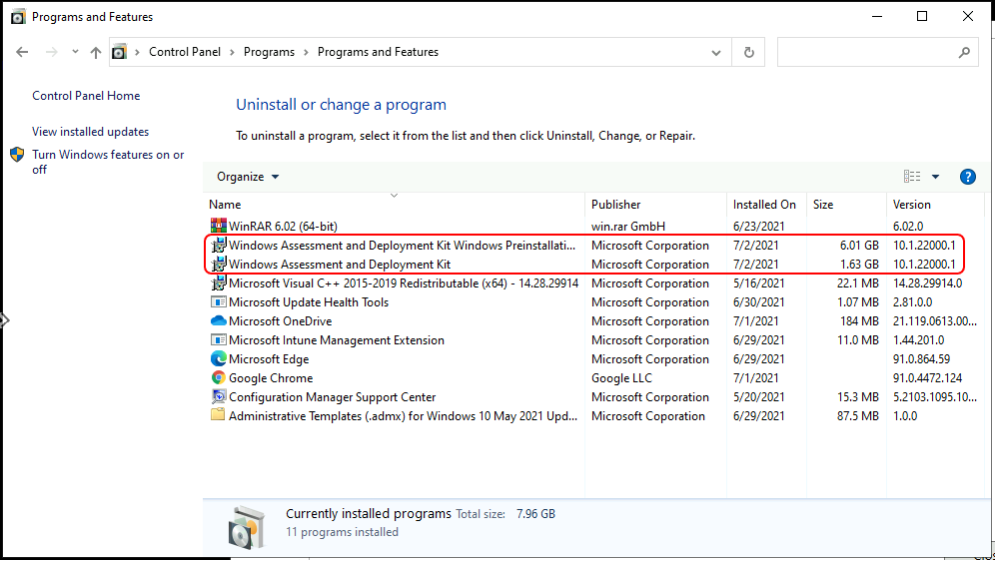Select Microsoft Intune Management Extension entry
Viewport: 995px width, 561px height.
click(x=337, y=340)
